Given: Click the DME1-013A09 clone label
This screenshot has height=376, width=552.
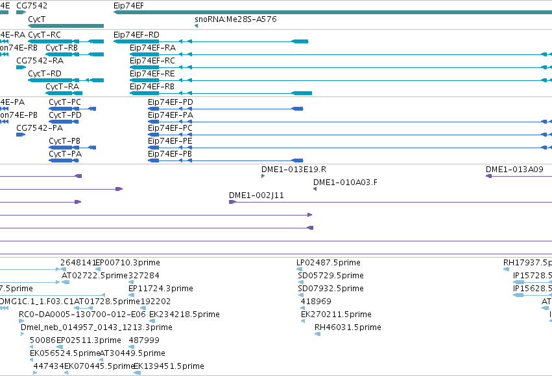Looking at the screenshot, I should pos(514,170).
